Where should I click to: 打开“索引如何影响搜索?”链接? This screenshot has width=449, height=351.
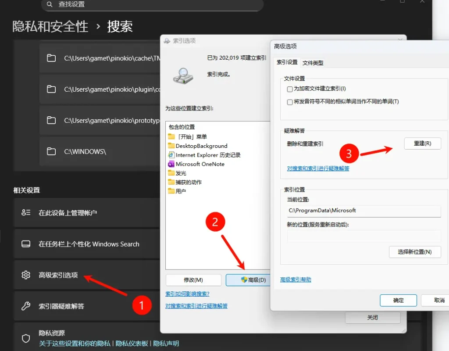pos(187,294)
